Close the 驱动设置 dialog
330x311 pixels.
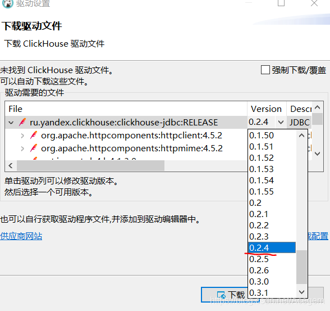tap(314, 3)
